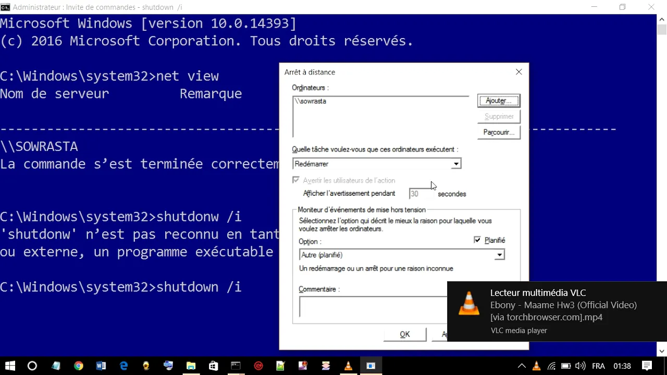Toggle Avertir les utilisateurs de l'action checkbox
This screenshot has height=375, width=667.
(296, 180)
